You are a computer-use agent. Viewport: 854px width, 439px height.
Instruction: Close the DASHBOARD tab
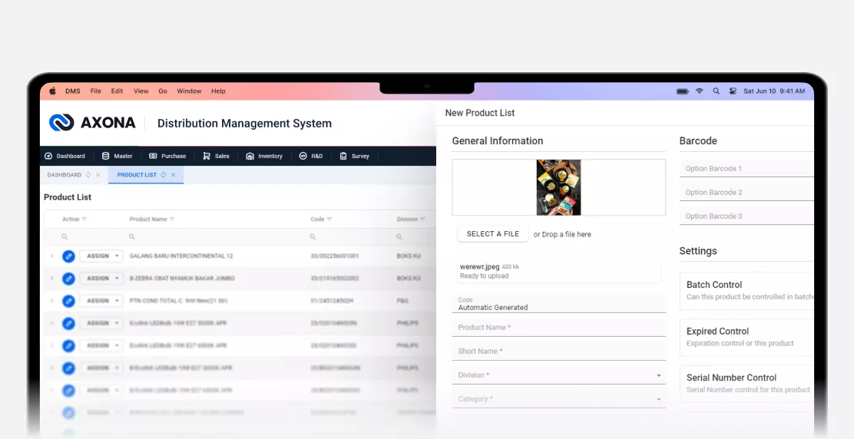click(x=98, y=175)
